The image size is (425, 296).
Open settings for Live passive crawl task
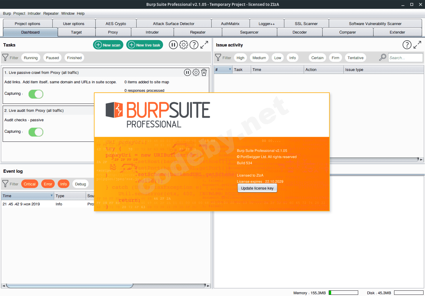196,72
